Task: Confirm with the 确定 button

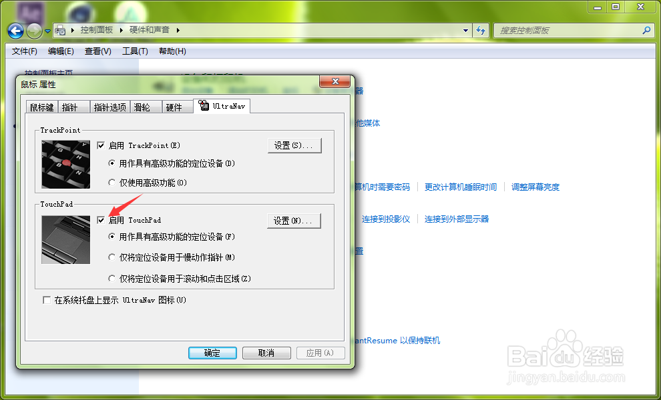Action: pos(212,353)
